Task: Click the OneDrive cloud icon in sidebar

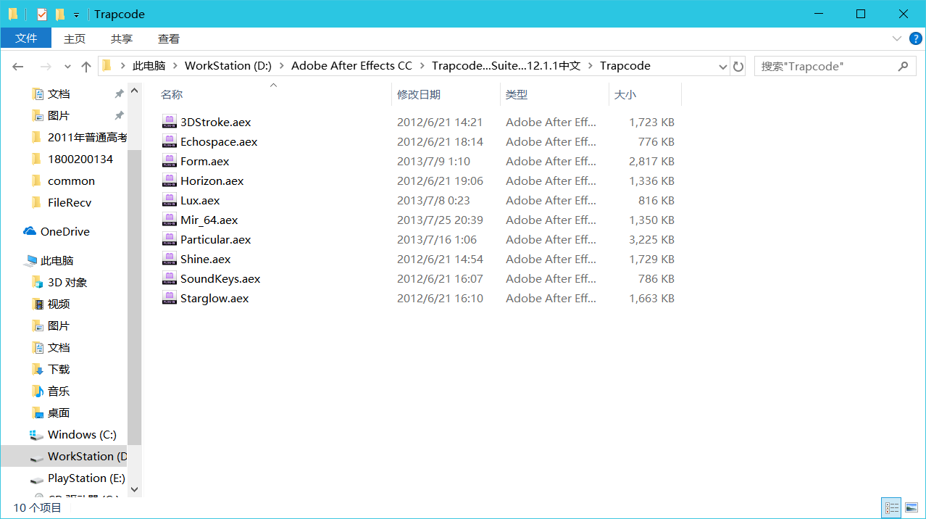Action: point(30,231)
